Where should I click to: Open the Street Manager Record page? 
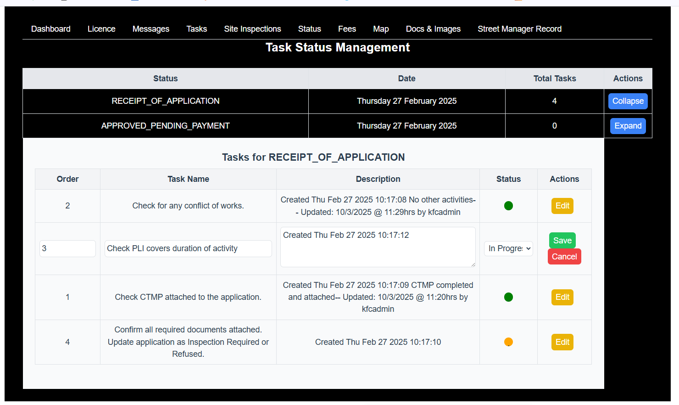(519, 28)
